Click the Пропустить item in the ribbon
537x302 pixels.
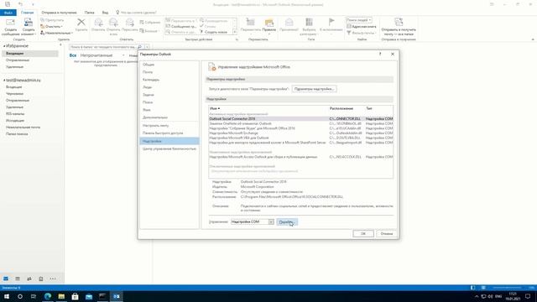click(x=52, y=20)
